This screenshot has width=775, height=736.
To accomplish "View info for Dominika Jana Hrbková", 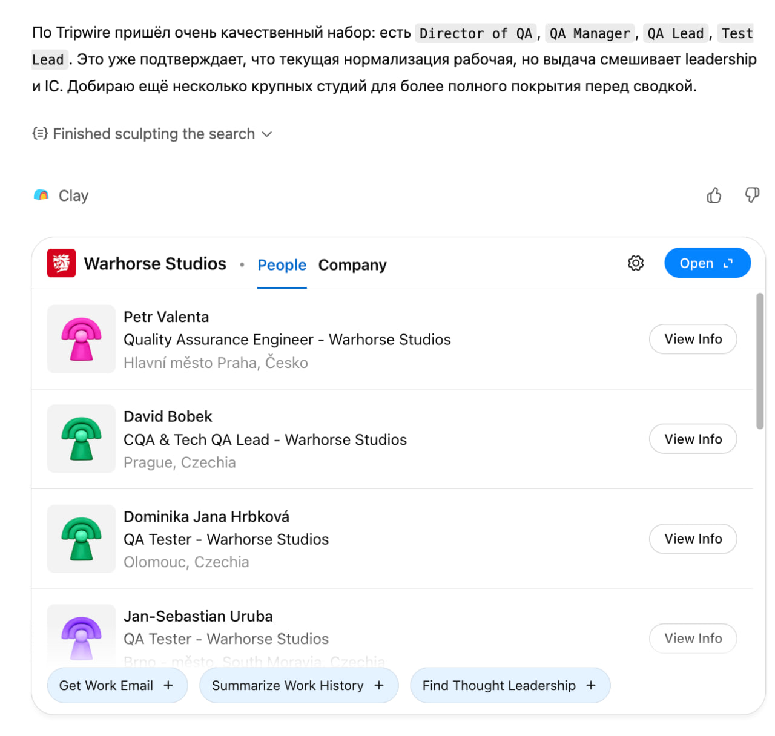I will click(693, 539).
